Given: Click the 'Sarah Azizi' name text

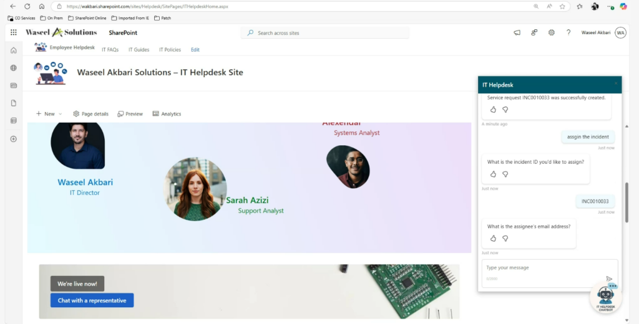Looking at the screenshot, I should 247,200.
